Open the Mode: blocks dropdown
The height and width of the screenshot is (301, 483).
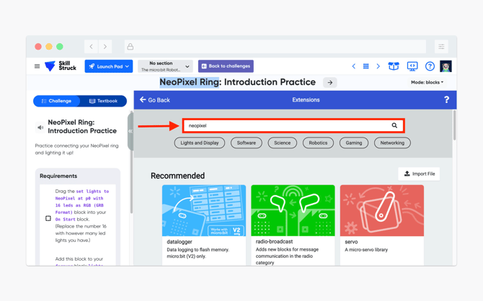[x=427, y=83]
